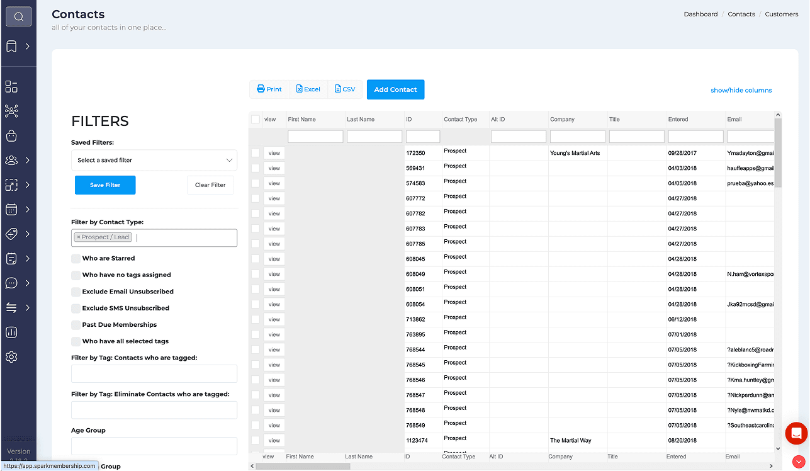Click the Print toolbar button

coord(269,89)
